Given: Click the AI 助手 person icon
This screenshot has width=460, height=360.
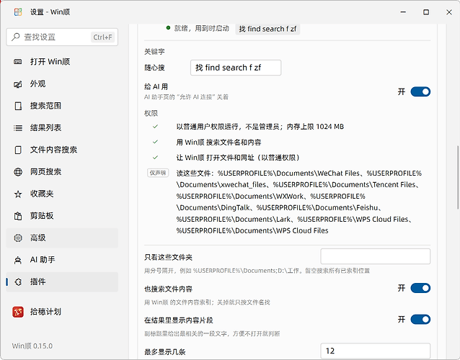Looking at the screenshot, I should 18,260.
